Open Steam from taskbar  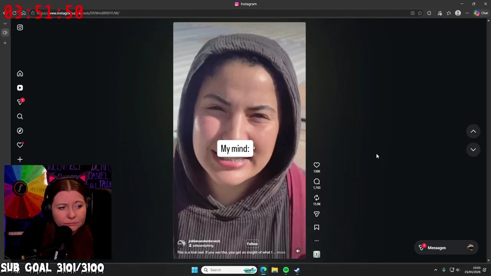click(x=297, y=270)
